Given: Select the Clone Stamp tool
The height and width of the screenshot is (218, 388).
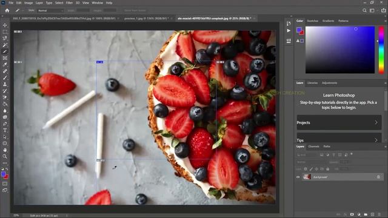Looking at the screenshot, I should coord(5,84).
